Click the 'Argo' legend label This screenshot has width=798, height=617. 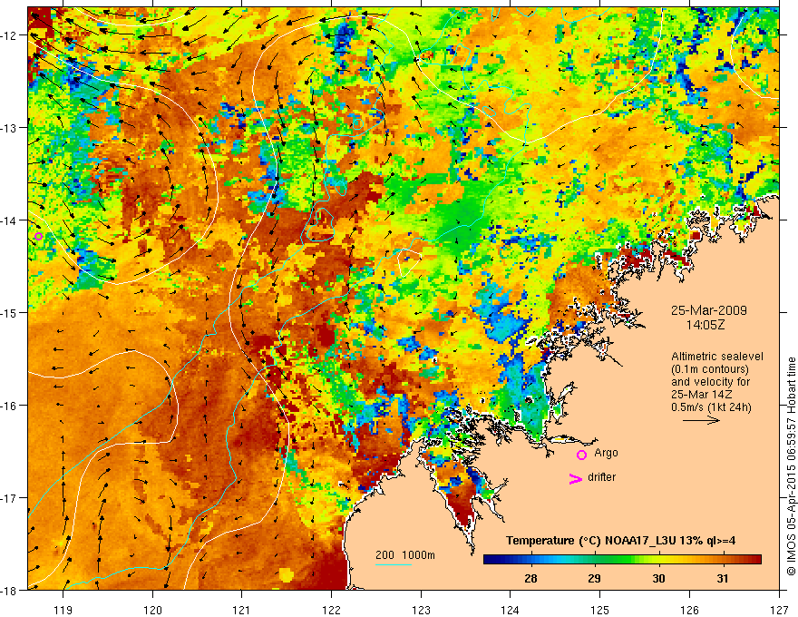[x=606, y=453]
